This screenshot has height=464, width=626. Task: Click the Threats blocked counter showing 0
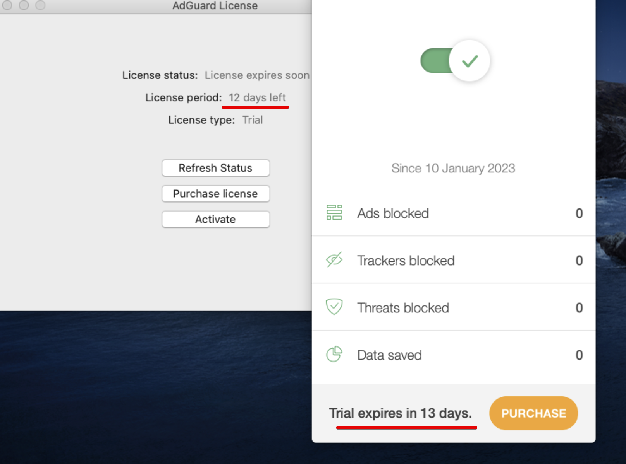[579, 307]
